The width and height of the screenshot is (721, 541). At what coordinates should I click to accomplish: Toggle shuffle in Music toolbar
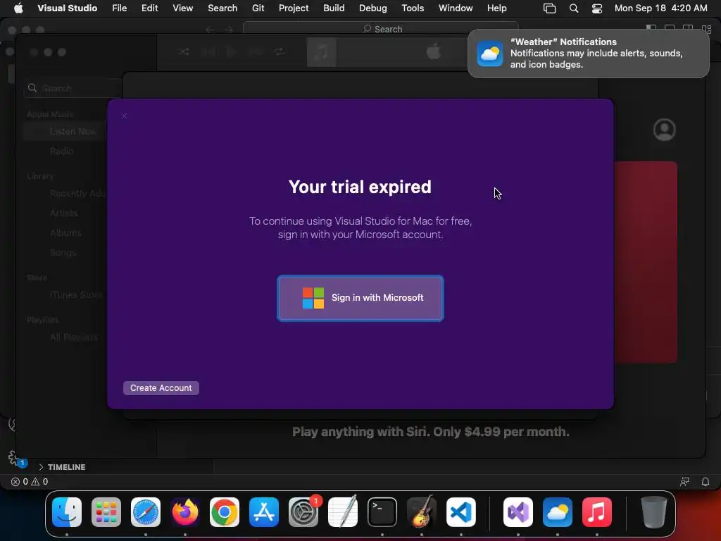point(184,52)
